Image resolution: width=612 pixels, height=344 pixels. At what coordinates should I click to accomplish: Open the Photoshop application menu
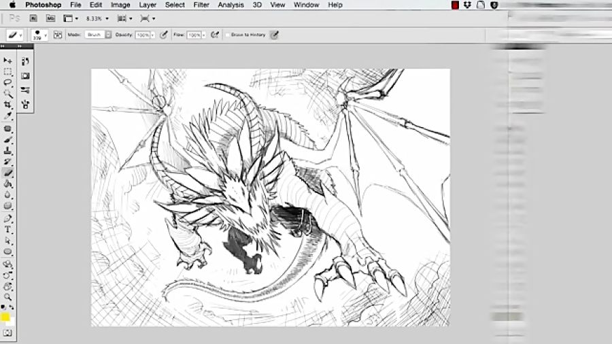tap(44, 5)
